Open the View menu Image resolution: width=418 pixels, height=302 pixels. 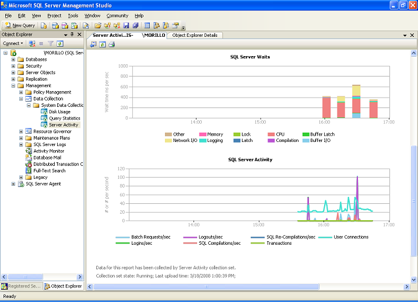coord(36,16)
